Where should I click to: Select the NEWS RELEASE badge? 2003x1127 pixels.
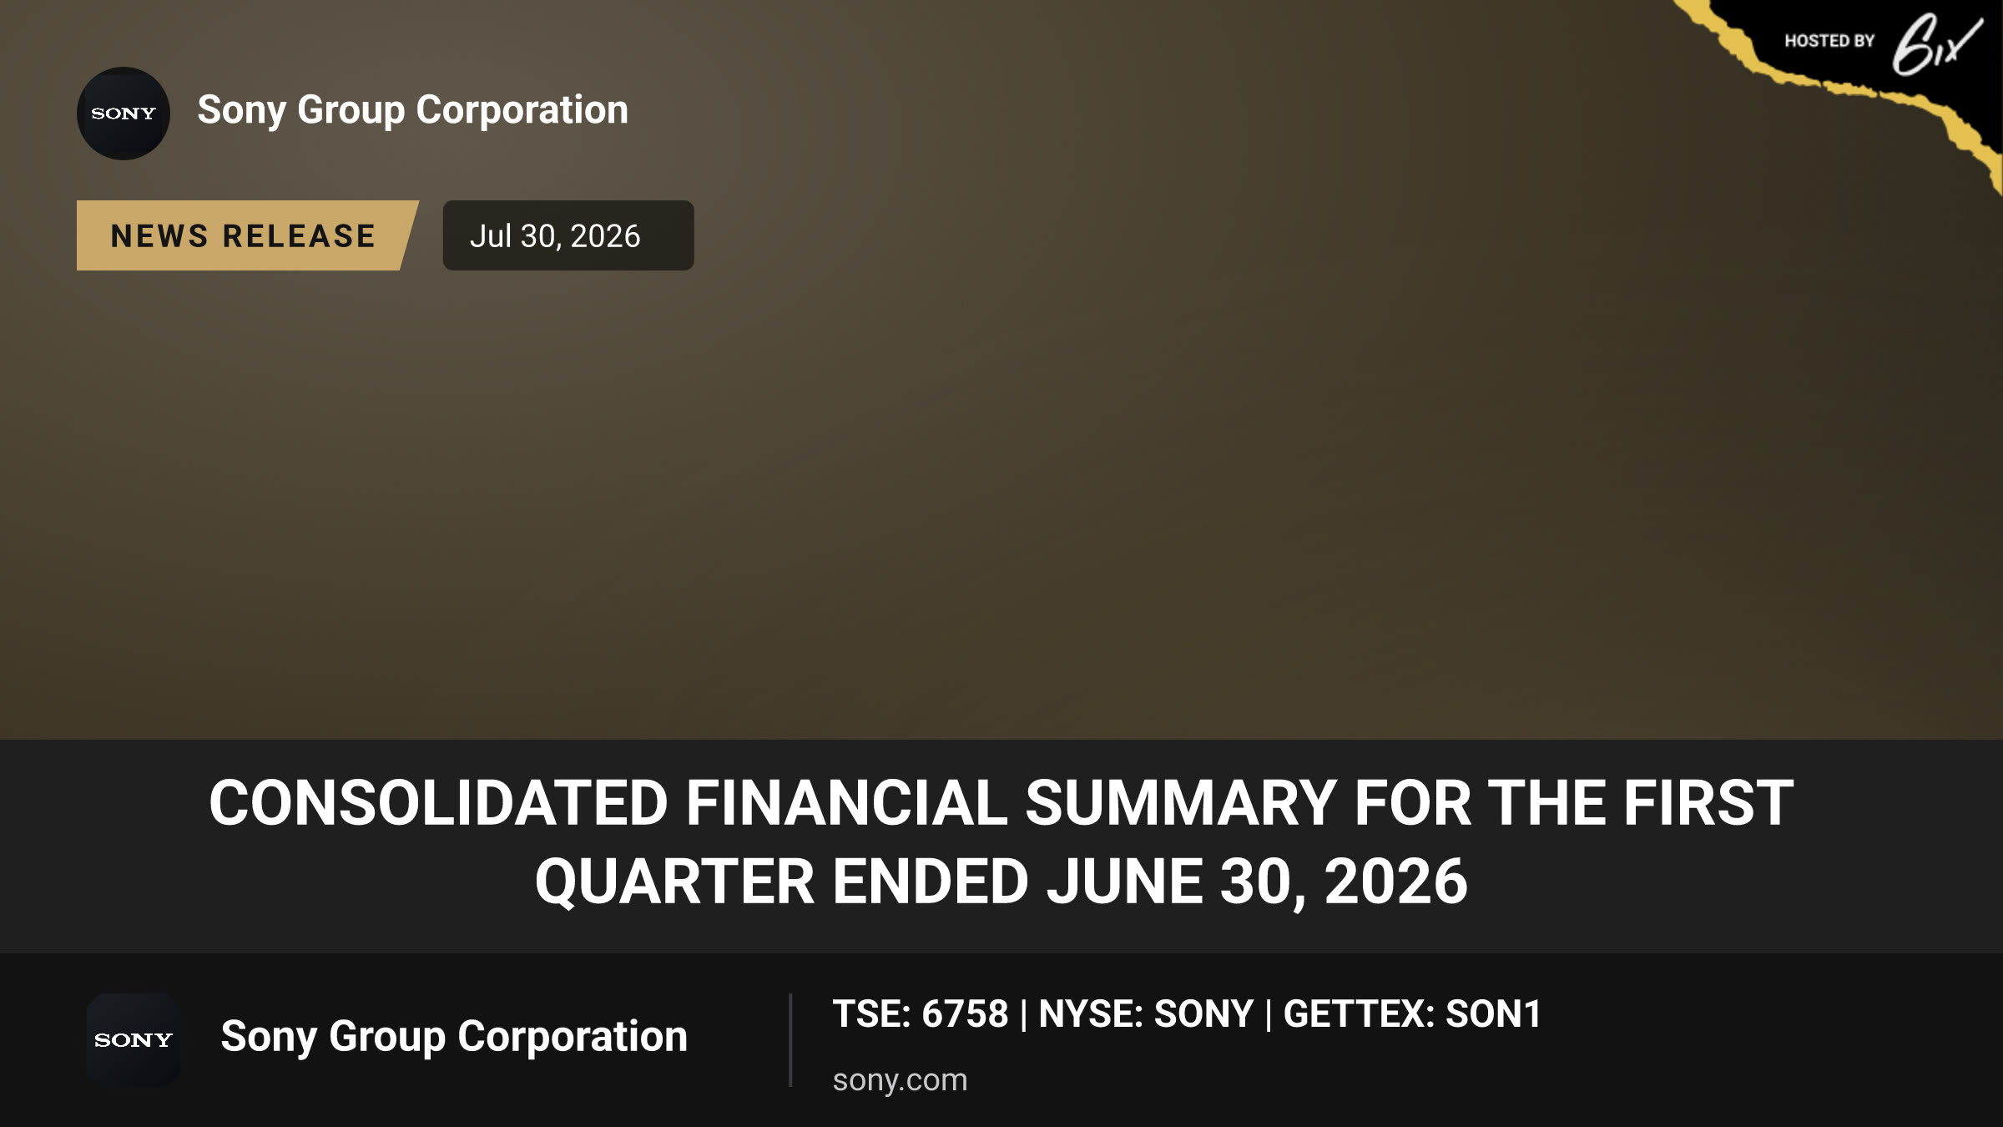[x=247, y=235]
